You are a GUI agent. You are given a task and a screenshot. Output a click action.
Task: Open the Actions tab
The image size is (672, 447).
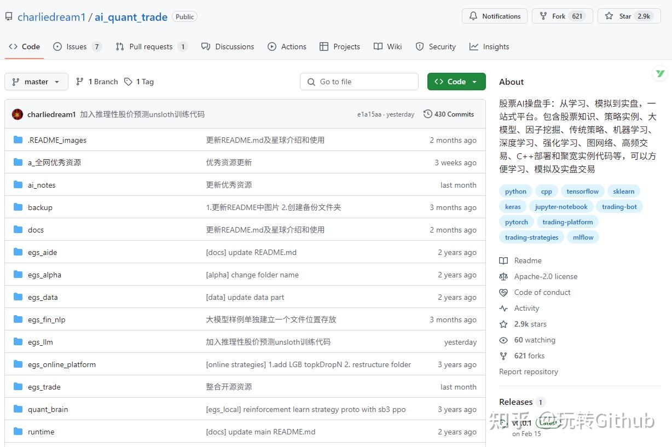click(287, 47)
